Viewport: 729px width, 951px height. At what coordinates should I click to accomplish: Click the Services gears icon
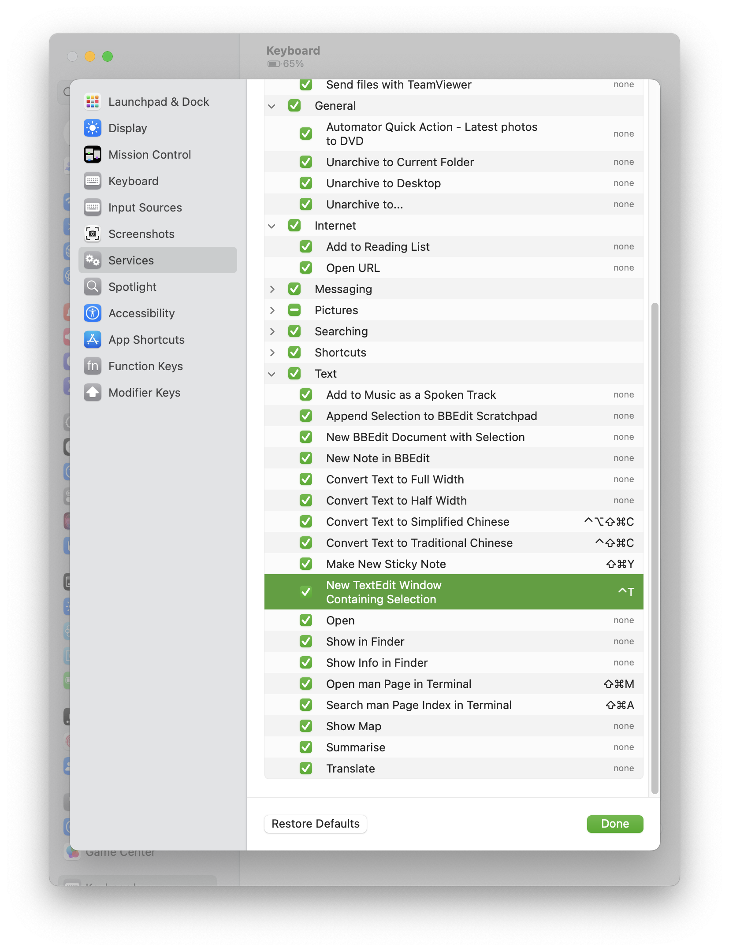pyautogui.click(x=93, y=260)
